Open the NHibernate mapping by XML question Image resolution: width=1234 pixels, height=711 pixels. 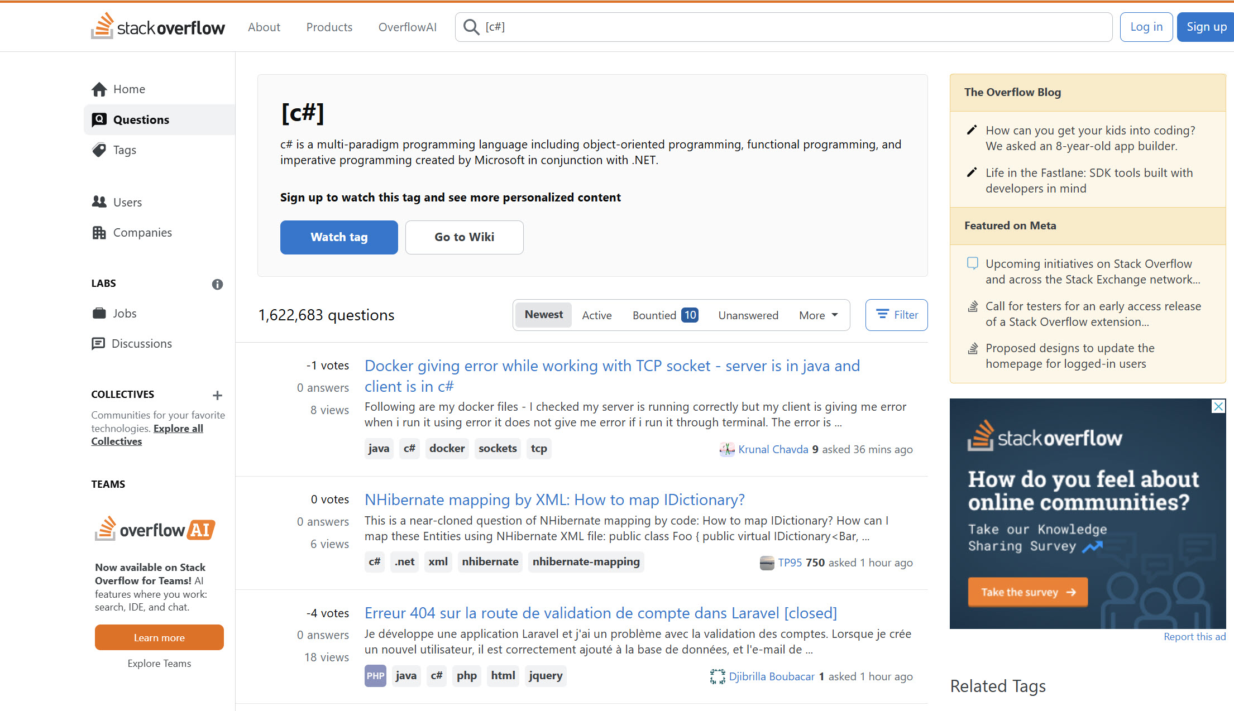click(554, 499)
